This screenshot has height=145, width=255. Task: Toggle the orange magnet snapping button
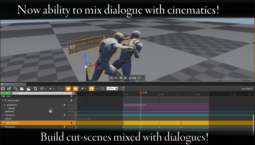point(92,89)
